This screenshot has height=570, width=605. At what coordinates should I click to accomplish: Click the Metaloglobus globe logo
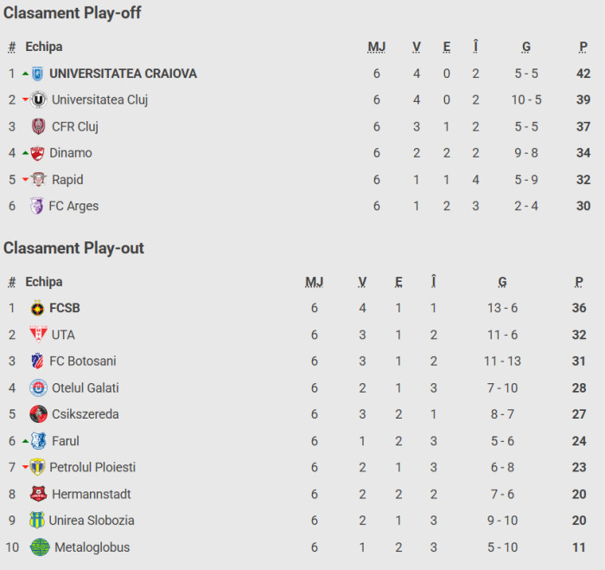(40, 548)
